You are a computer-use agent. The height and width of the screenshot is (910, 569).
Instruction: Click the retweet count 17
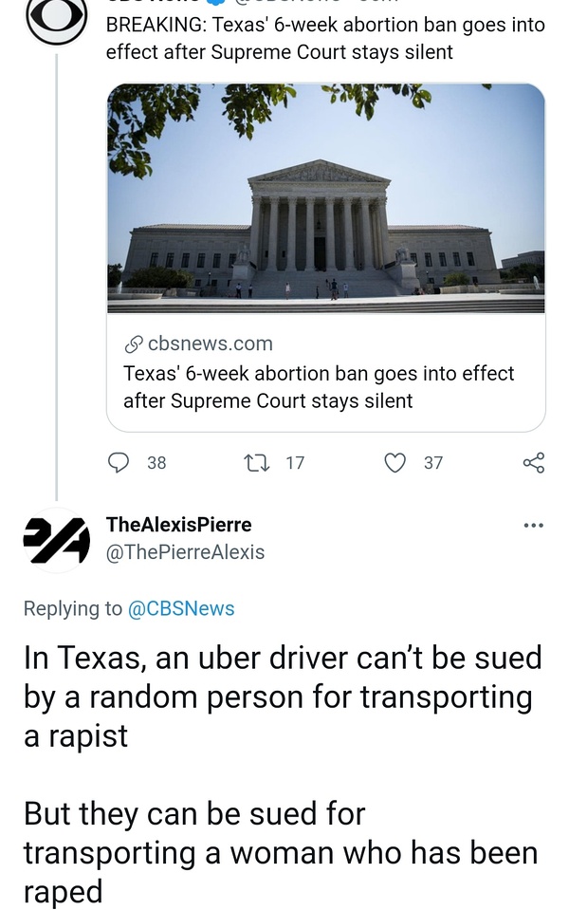(295, 463)
